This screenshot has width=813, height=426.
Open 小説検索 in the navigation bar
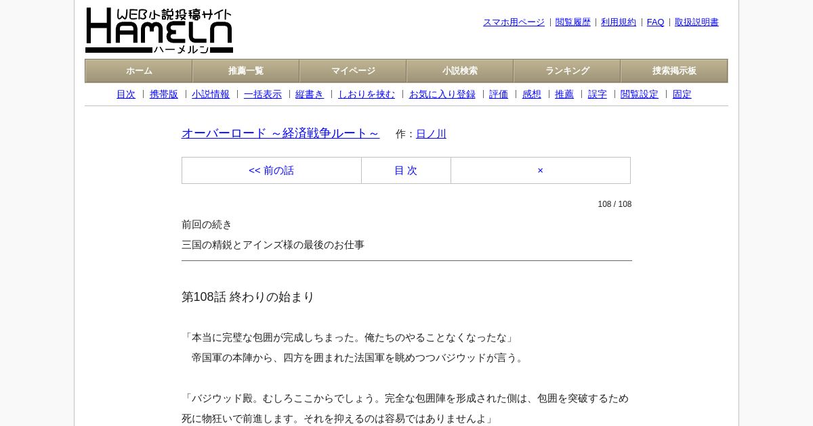(x=460, y=71)
